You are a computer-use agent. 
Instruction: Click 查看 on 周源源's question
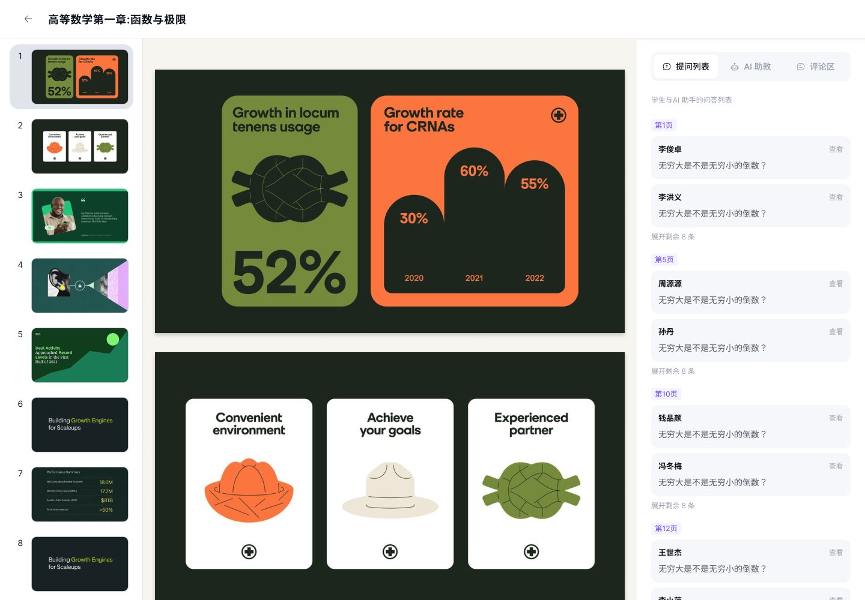[x=836, y=284]
